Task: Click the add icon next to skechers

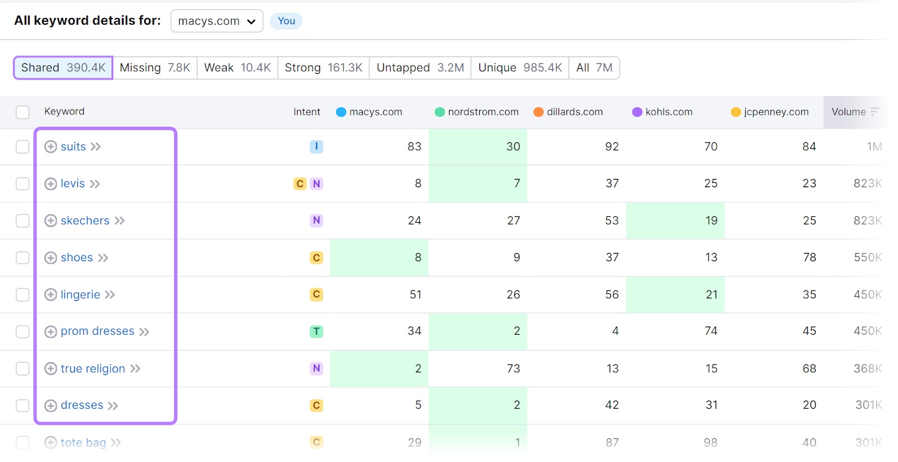Action: click(51, 221)
